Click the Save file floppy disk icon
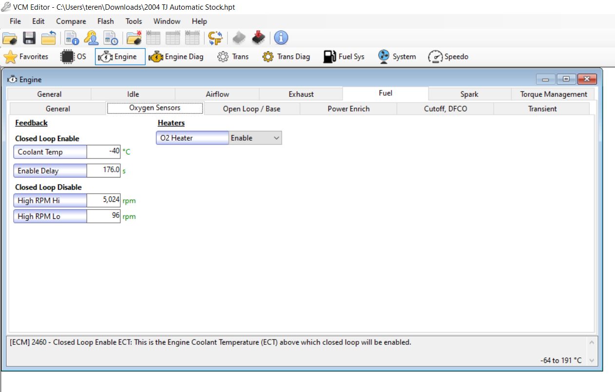615x392 pixels. (x=29, y=38)
